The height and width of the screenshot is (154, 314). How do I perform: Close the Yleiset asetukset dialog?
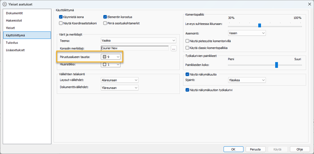point(307,4)
